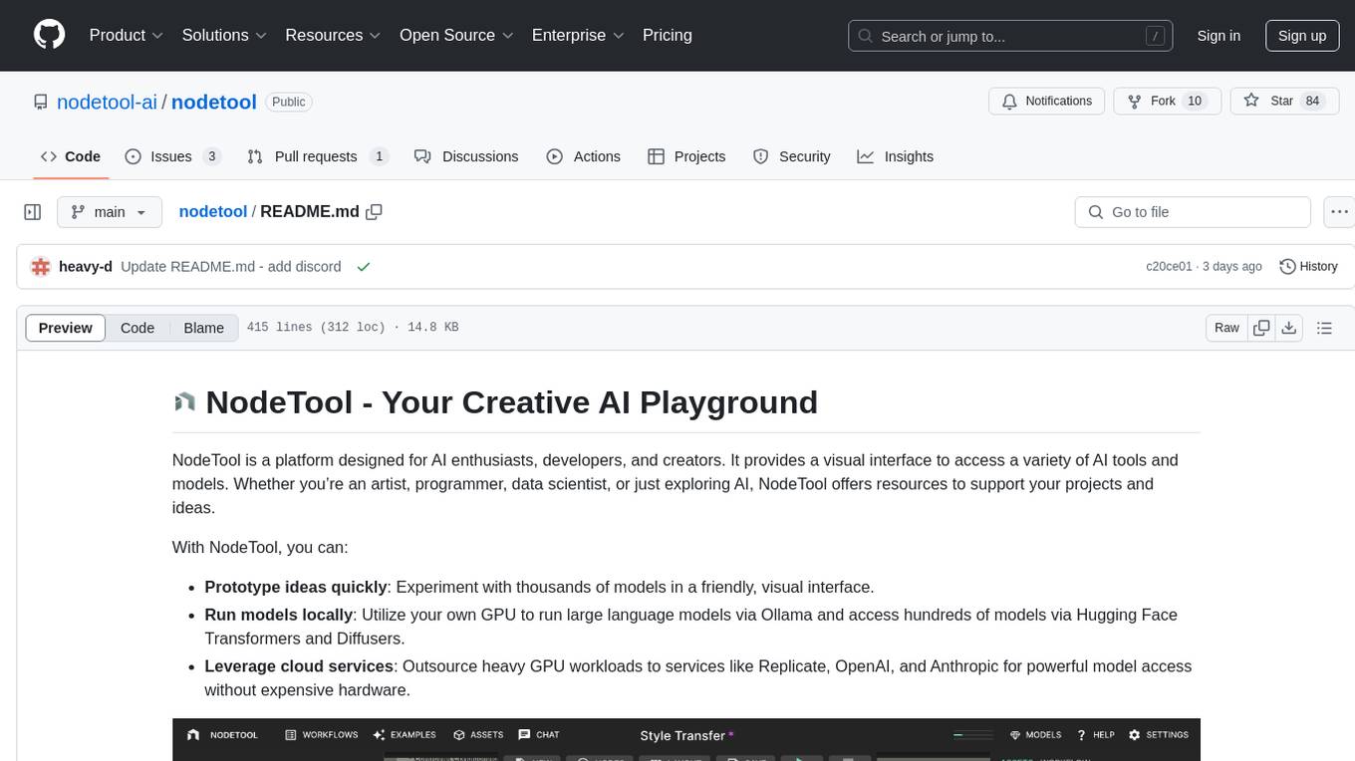
Task: Click Chat in the NodeTool screenshot
Action: pyautogui.click(x=539, y=735)
